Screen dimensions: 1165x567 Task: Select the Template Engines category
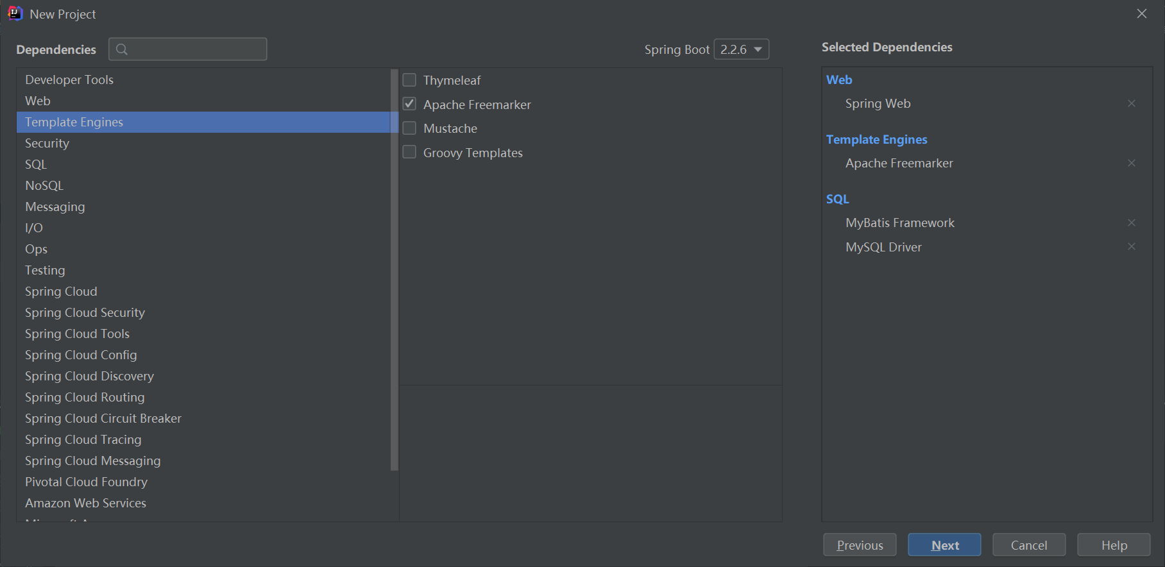[x=203, y=122]
